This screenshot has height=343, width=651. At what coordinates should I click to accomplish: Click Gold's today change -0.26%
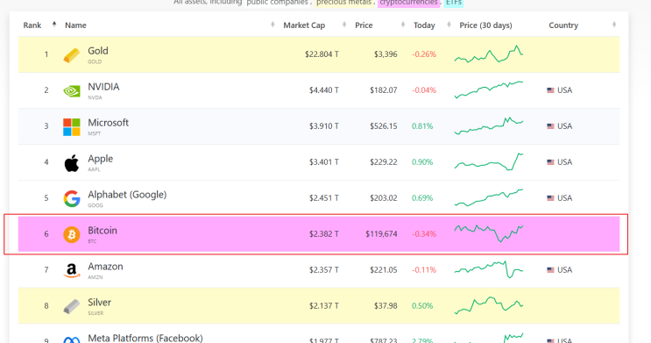pyautogui.click(x=424, y=54)
